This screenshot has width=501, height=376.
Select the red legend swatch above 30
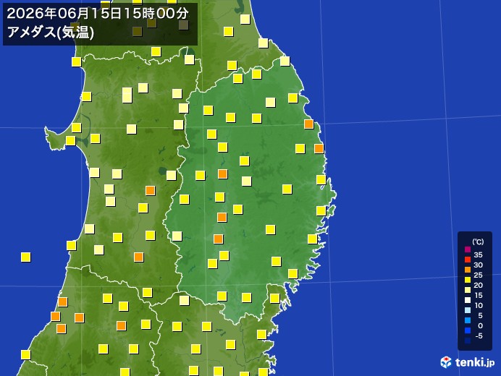468,260
